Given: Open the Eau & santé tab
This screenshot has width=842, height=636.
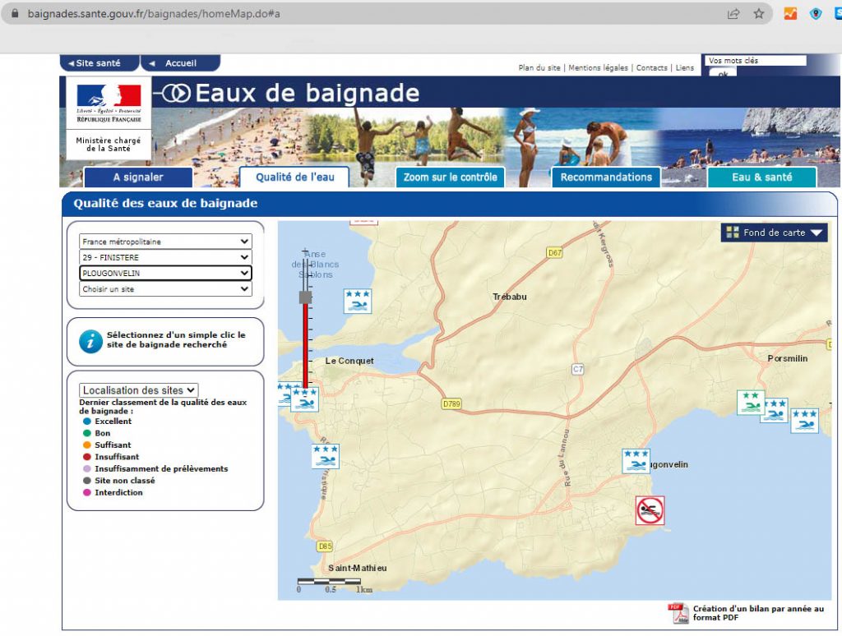Looking at the screenshot, I should pyautogui.click(x=762, y=177).
